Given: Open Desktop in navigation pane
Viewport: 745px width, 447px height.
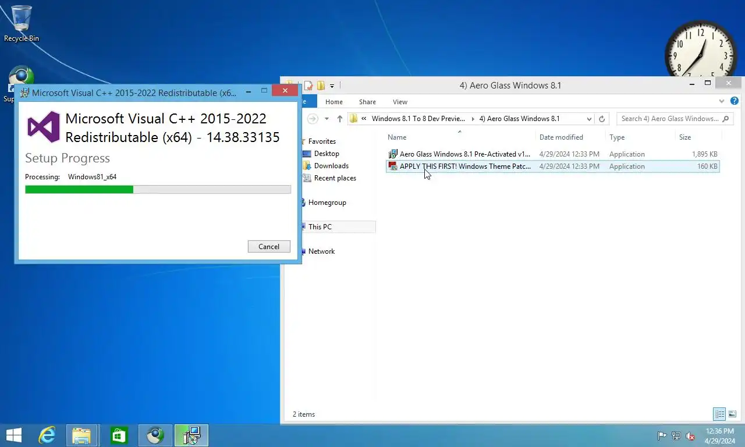Looking at the screenshot, I should coord(327,154).
